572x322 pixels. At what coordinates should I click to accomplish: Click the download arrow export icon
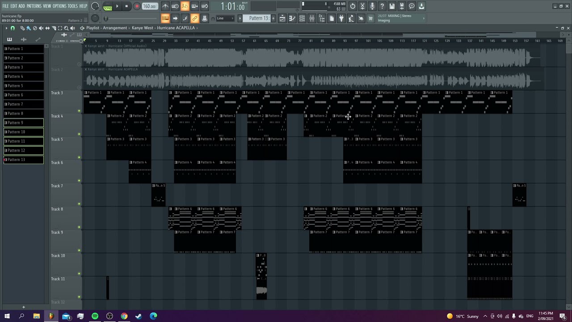[x=421, y=6]
